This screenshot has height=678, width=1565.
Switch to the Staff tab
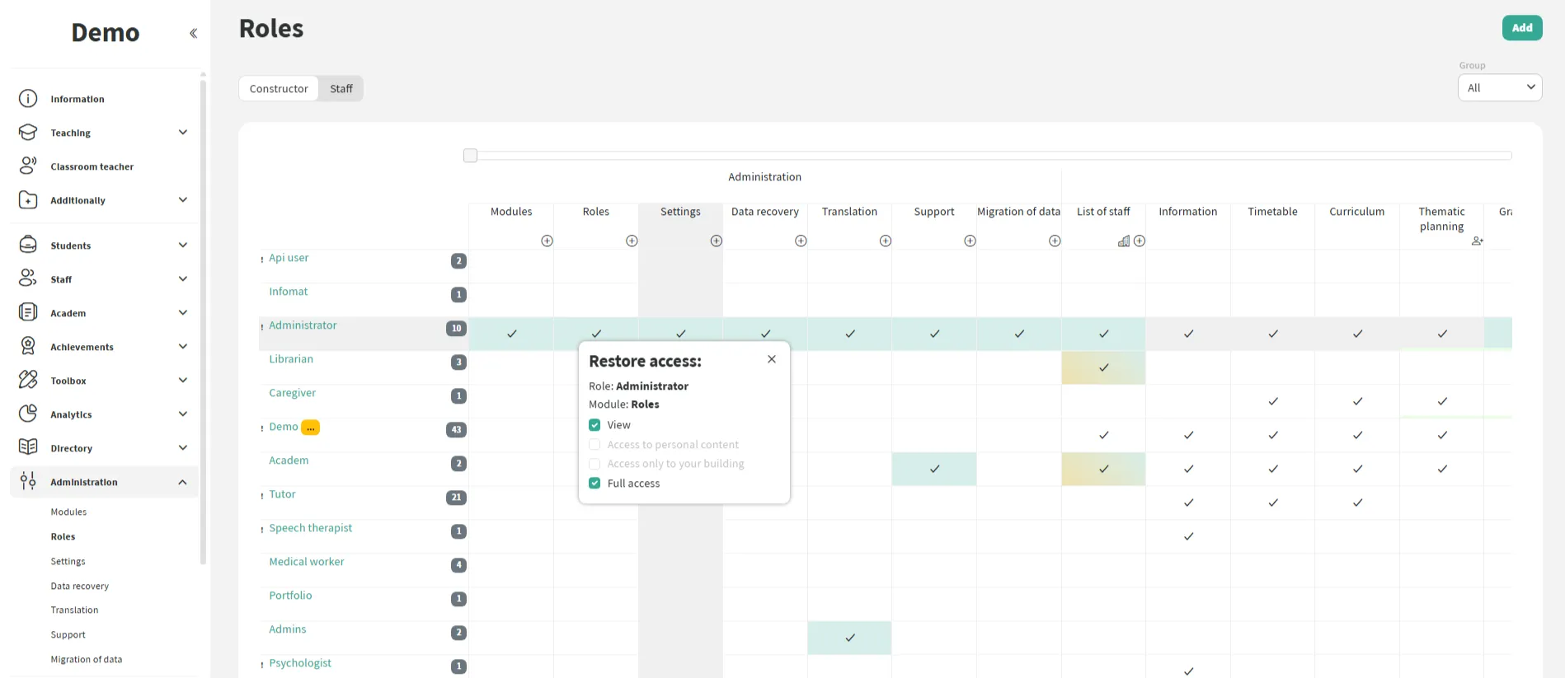point(341,89)
